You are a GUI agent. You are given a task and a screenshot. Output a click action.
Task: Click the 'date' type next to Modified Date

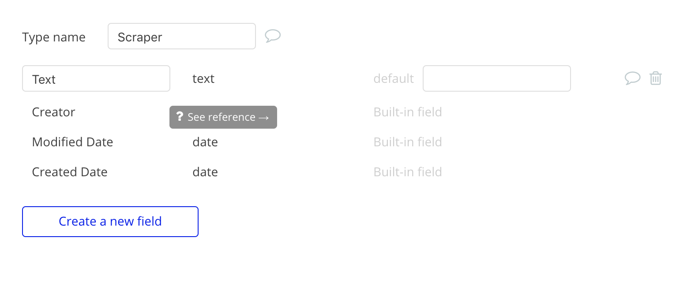205,142
